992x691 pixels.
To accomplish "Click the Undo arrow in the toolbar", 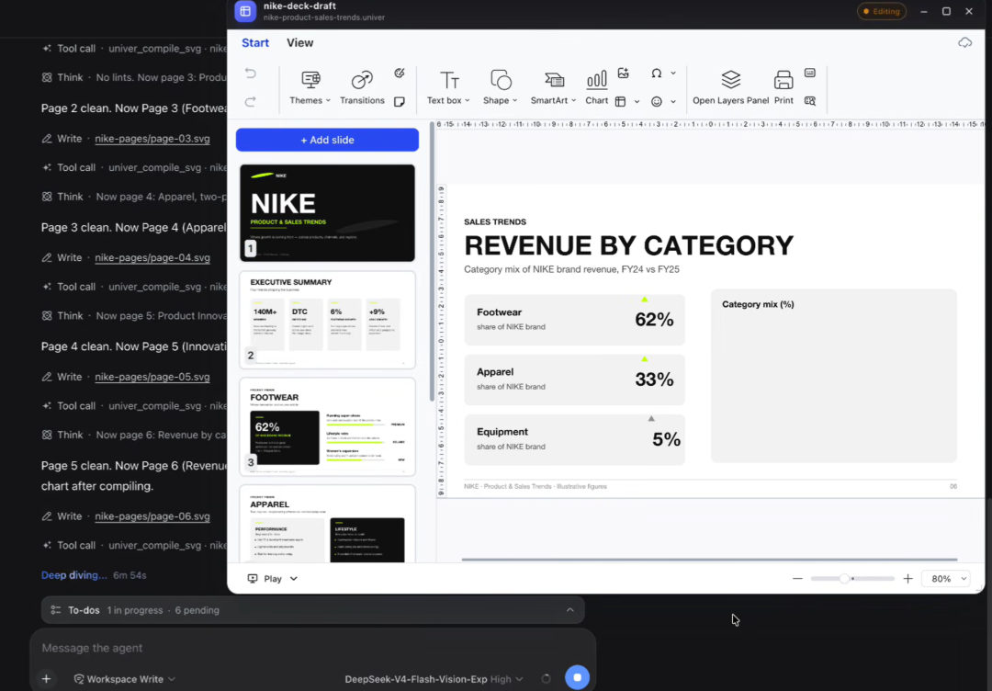I will coord(251,74).
